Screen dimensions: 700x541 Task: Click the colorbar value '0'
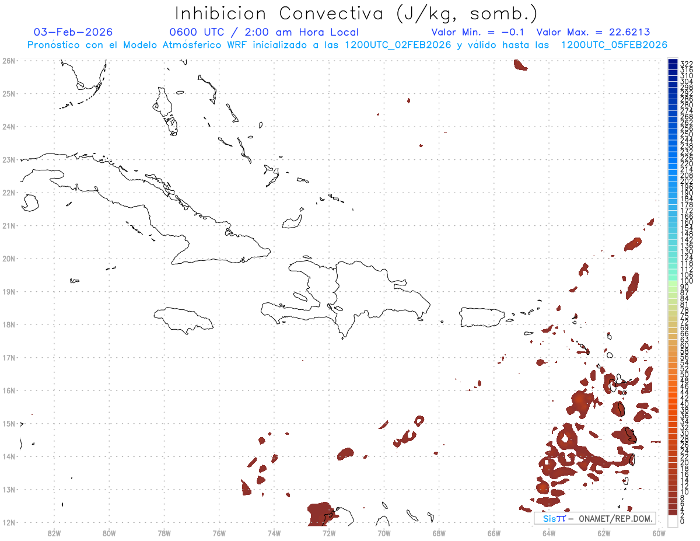coord(682,521)
